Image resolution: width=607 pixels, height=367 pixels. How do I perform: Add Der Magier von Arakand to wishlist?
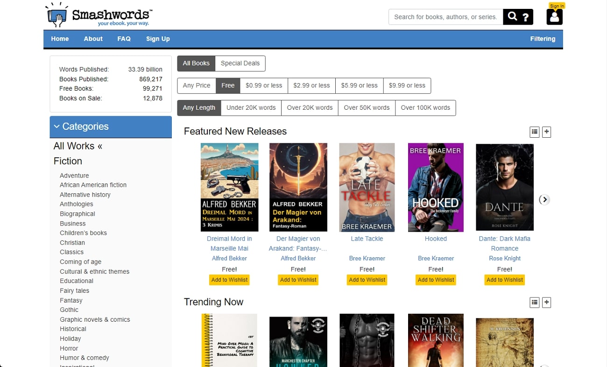pos(298,280)
